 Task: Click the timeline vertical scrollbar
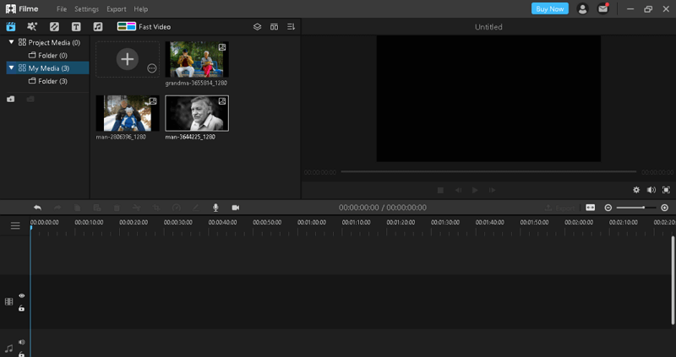pyautogui.click(x=673, y=280)
